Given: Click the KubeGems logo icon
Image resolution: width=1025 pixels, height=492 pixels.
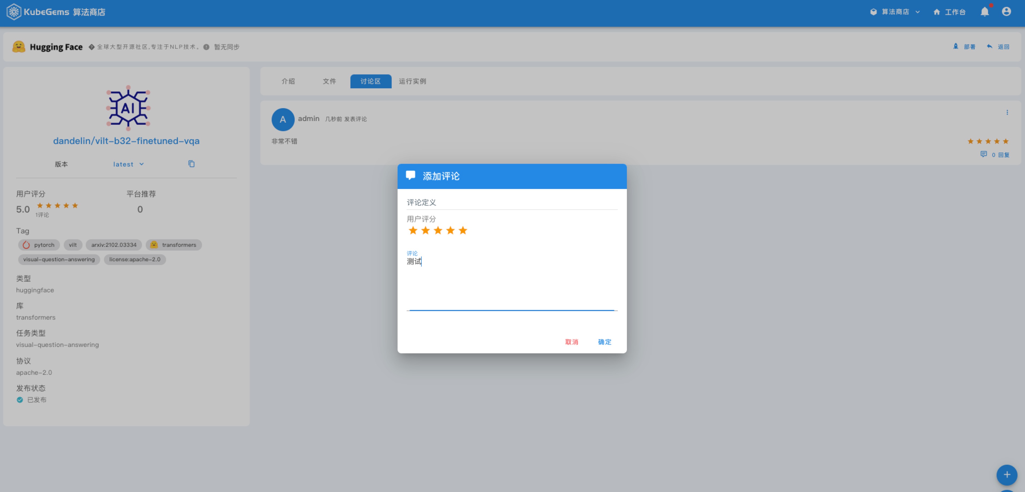Looking at the screenshot, I should coord(13,12).
